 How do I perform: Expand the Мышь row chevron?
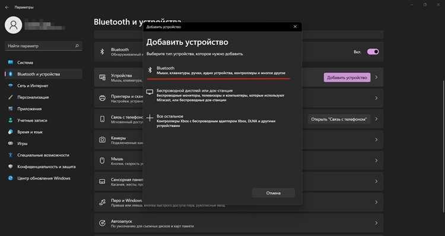tap(377, 161)
